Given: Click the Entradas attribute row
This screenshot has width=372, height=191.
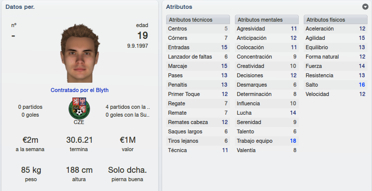Looking at the screenshot, I should click(198, 47).
